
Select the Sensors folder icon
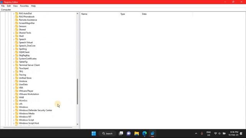click(17, 26)
